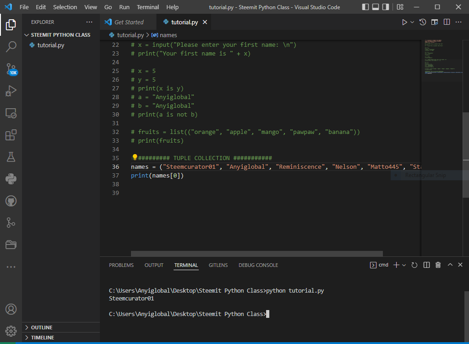Split the terminal panel

coord(426,265)
